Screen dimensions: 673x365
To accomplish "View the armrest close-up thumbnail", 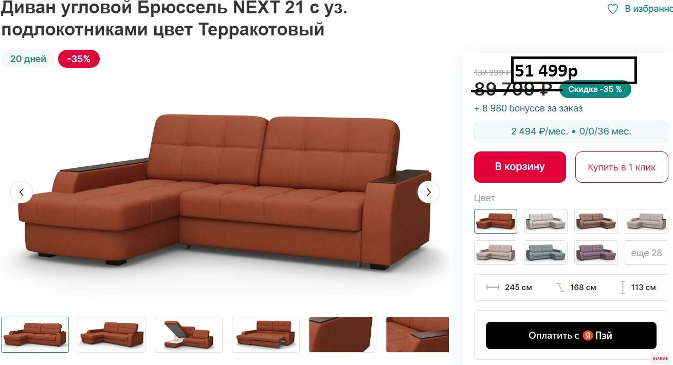I will tap(342, 335).
